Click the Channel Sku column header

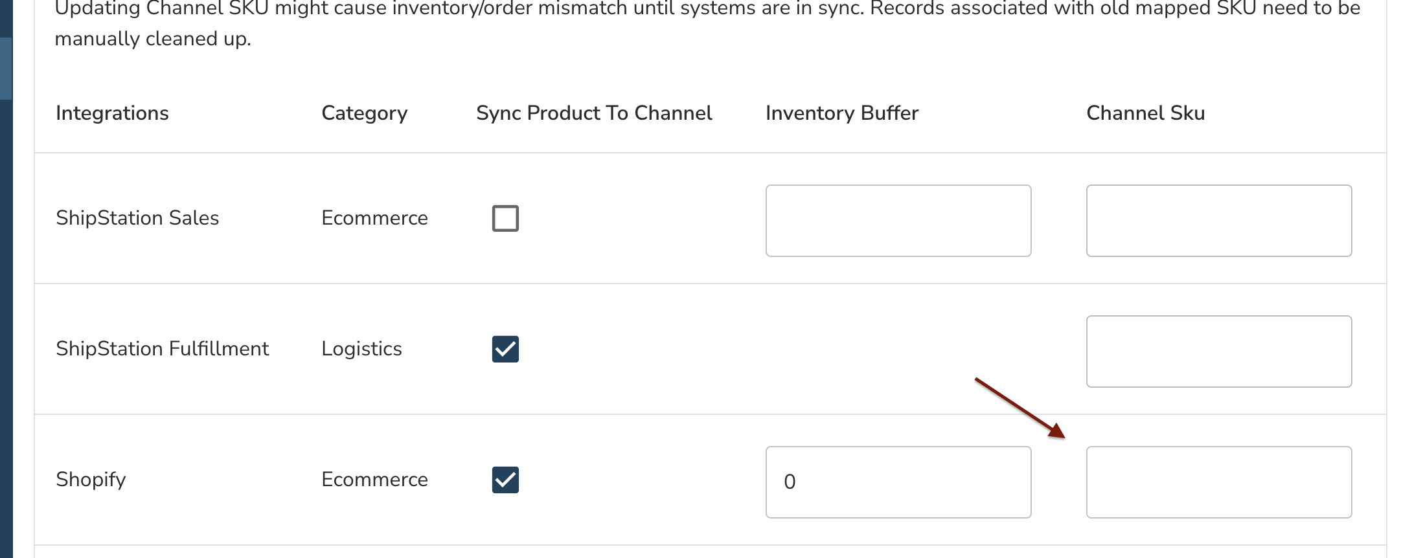pyautogui.click(x=1145, y=113)
